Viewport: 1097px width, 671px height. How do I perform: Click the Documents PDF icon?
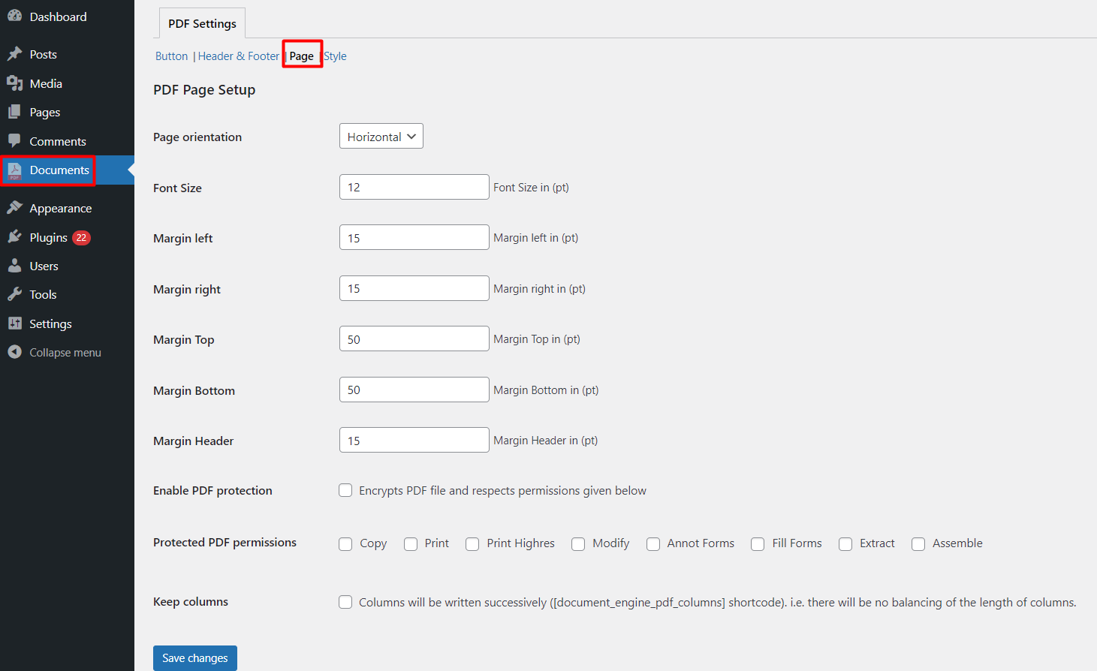[14, 170]
